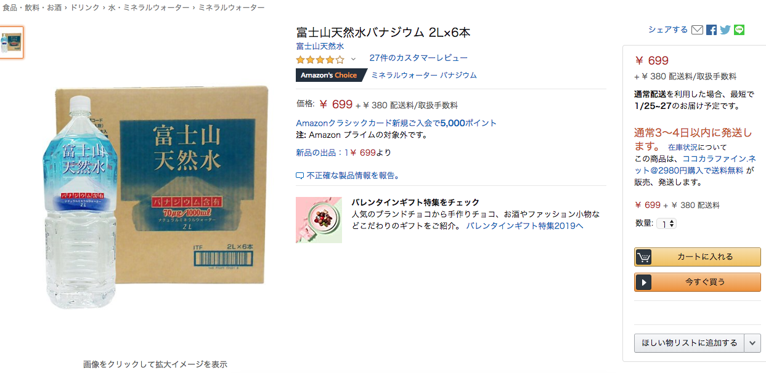
Task: Share the product via email icon
Action: pyautogui.click(x=697, y=30)
